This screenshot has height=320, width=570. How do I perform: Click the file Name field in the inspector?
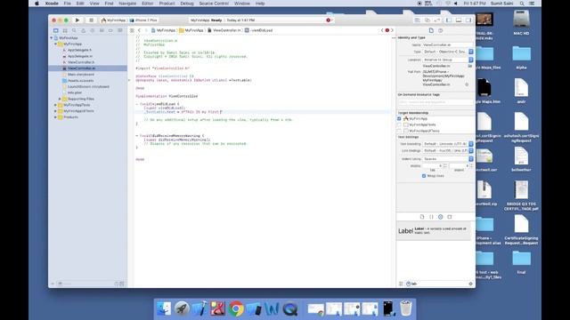pos(447,45)
